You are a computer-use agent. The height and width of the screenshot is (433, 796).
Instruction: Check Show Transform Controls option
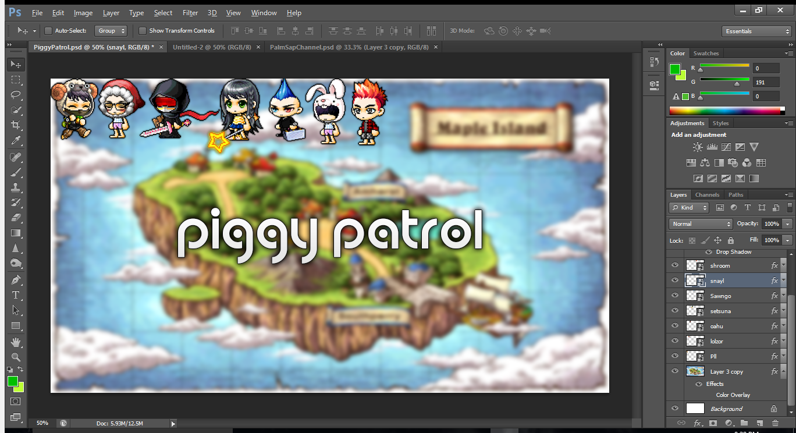(143, 31)
